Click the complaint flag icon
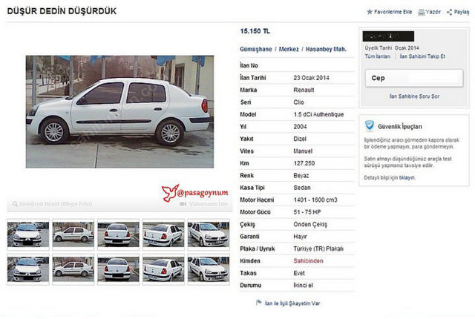 tap(259, 303)
